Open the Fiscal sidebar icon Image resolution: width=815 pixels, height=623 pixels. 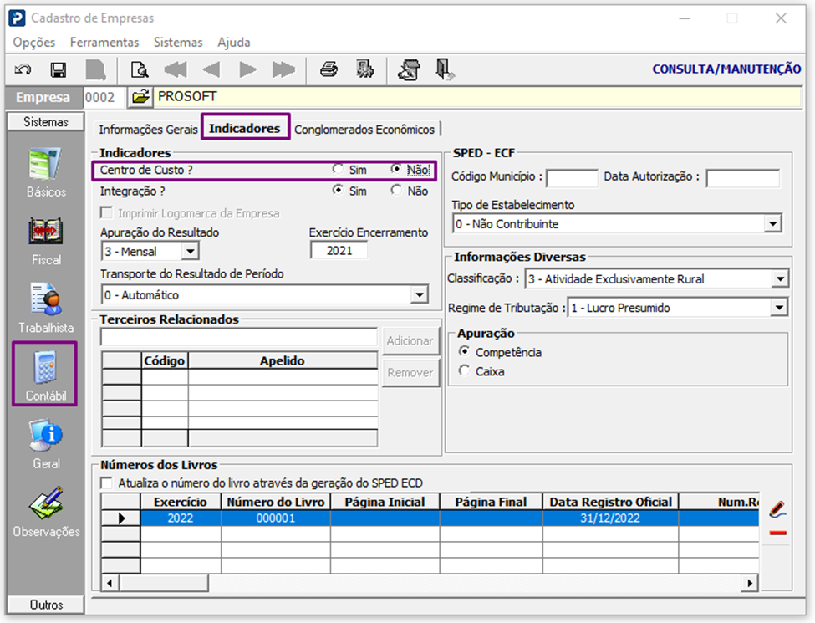45,241
